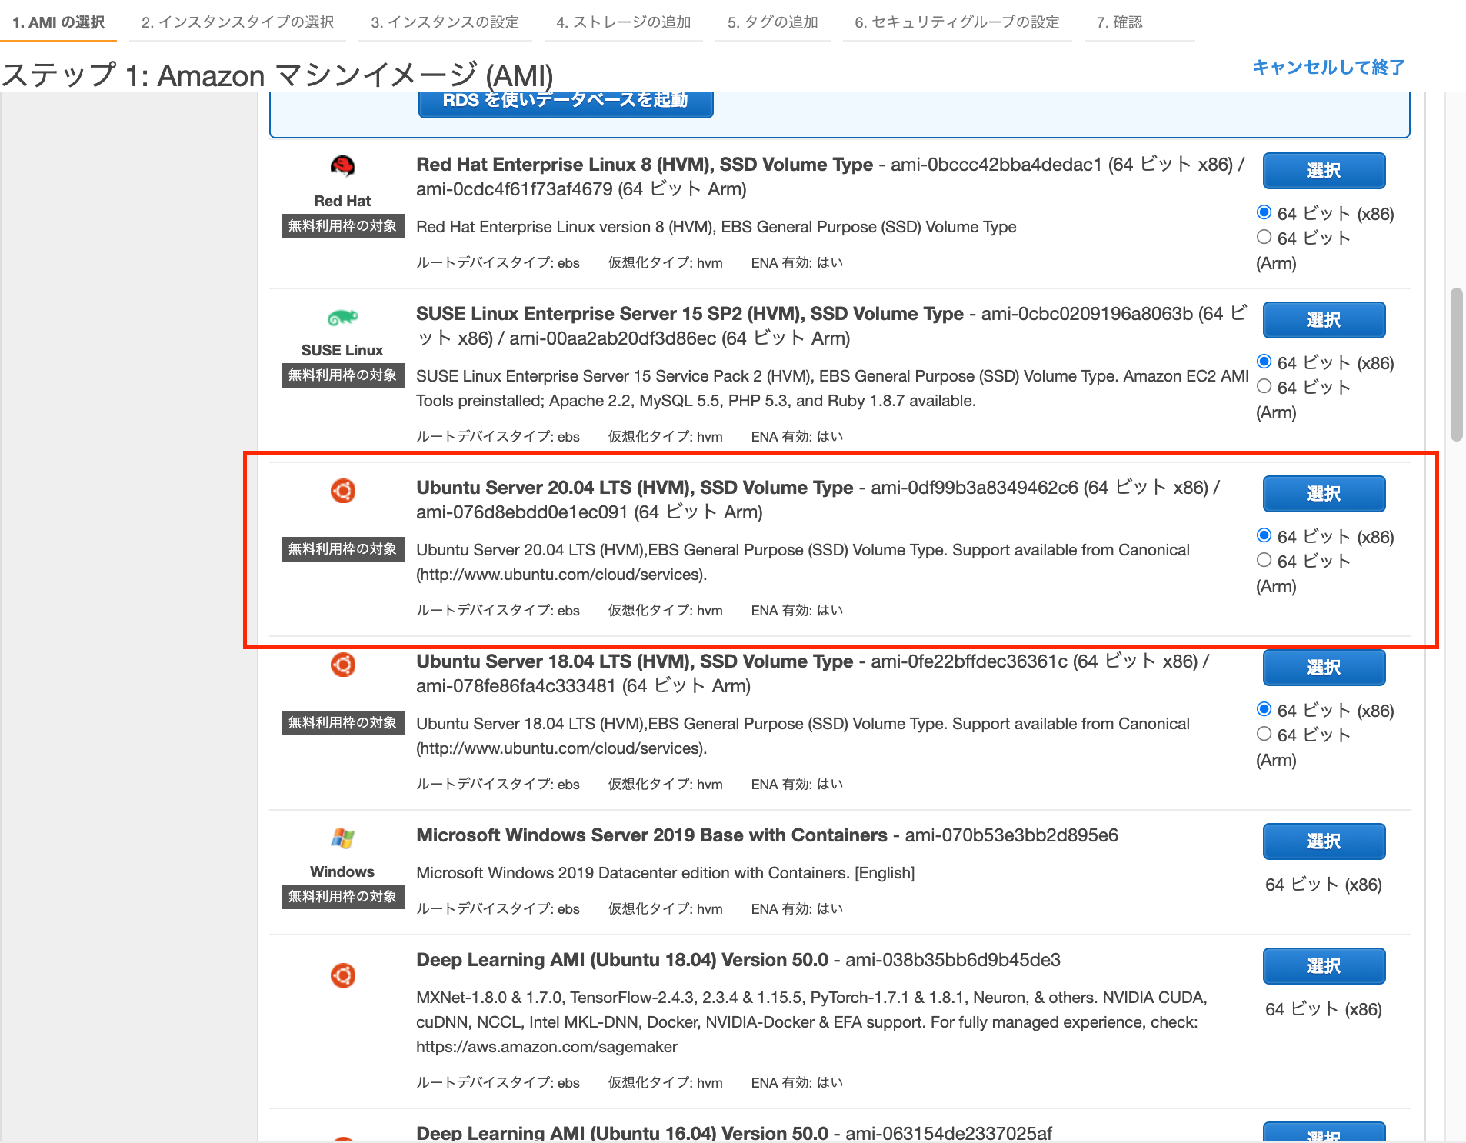Open 6. セキュリティグループの設定 tab
Screen dimensions: 1466x1143
pyautogui.click(x=957, y=22)
